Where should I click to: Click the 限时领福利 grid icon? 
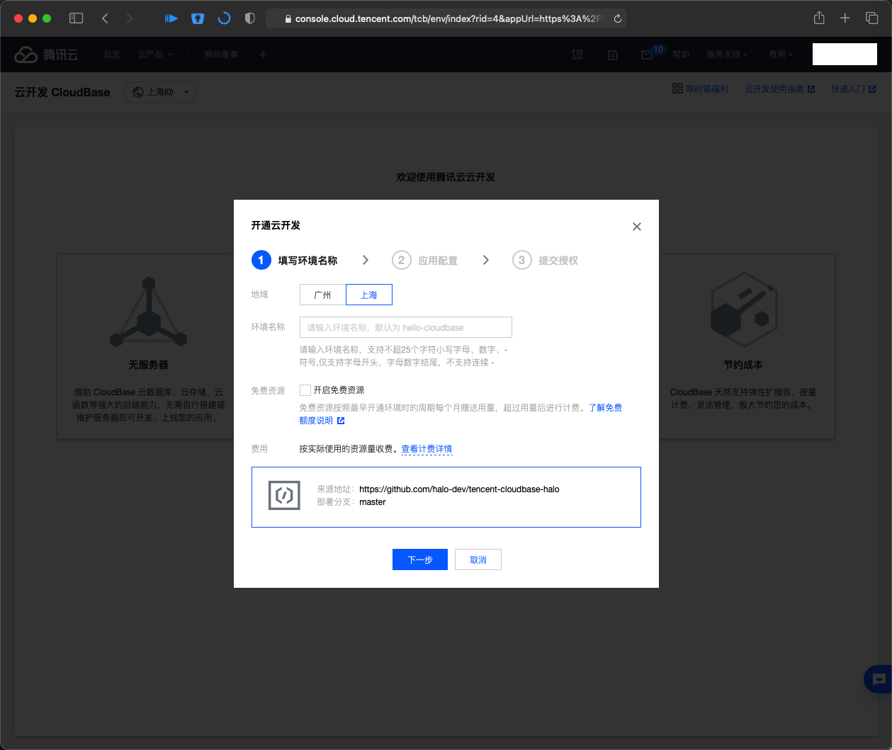point(677,88)
